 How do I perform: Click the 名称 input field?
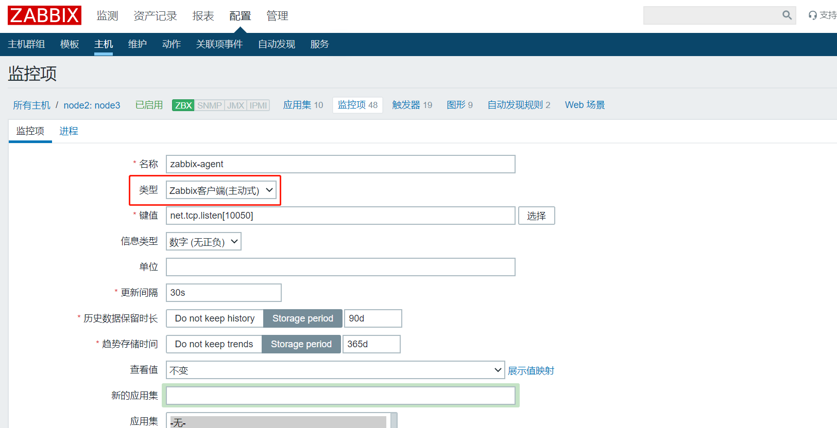340,164
